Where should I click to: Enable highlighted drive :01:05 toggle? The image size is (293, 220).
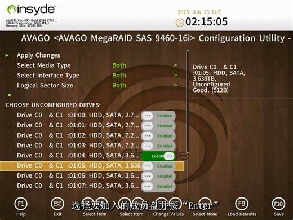pos(158,166)
